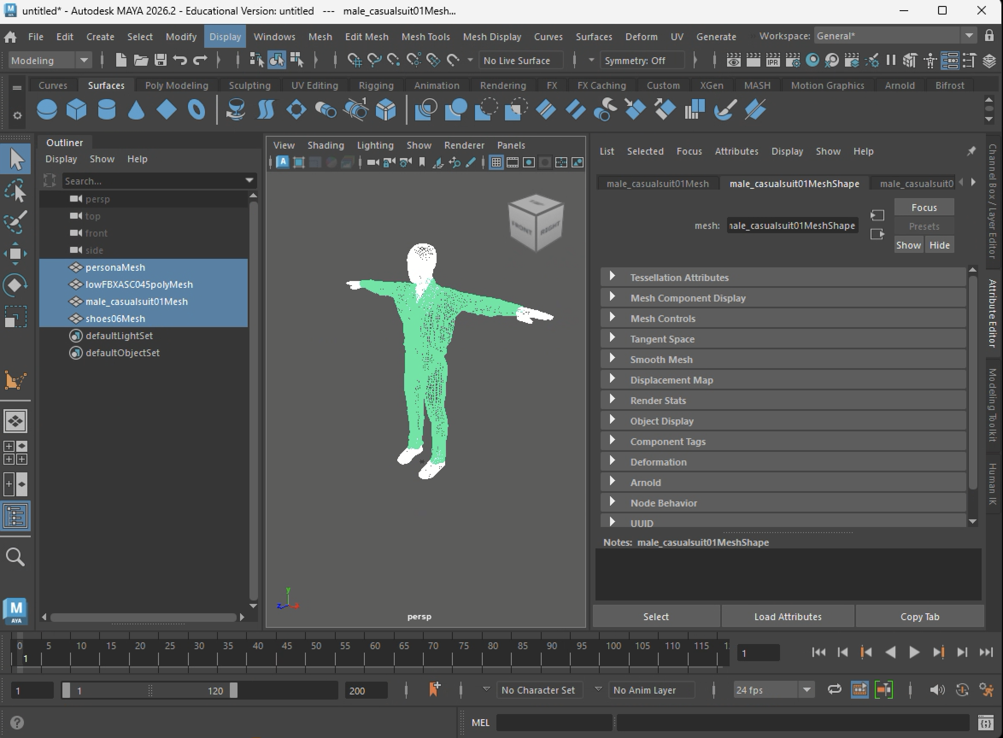
Task: Toggle the Auto Keyframe button
Action: coord(962,690)
